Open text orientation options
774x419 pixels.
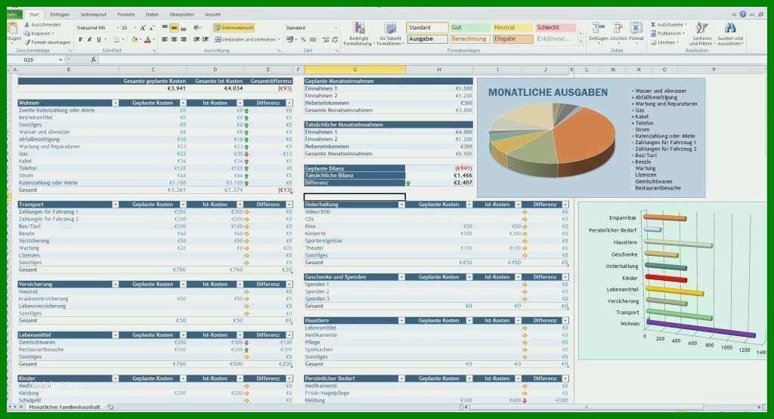click(x=197, y=28)
